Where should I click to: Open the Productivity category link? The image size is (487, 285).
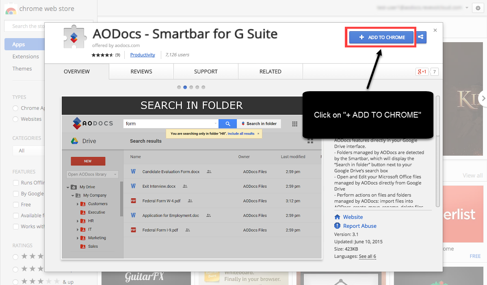143,55
